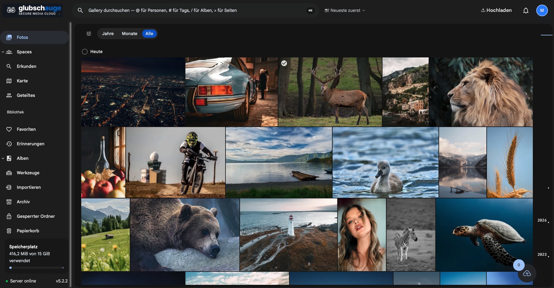Image resolution: width=554 pixels, height=288 pixels.
Task: Open the user profile avatar M
Action: click(542, 10)
